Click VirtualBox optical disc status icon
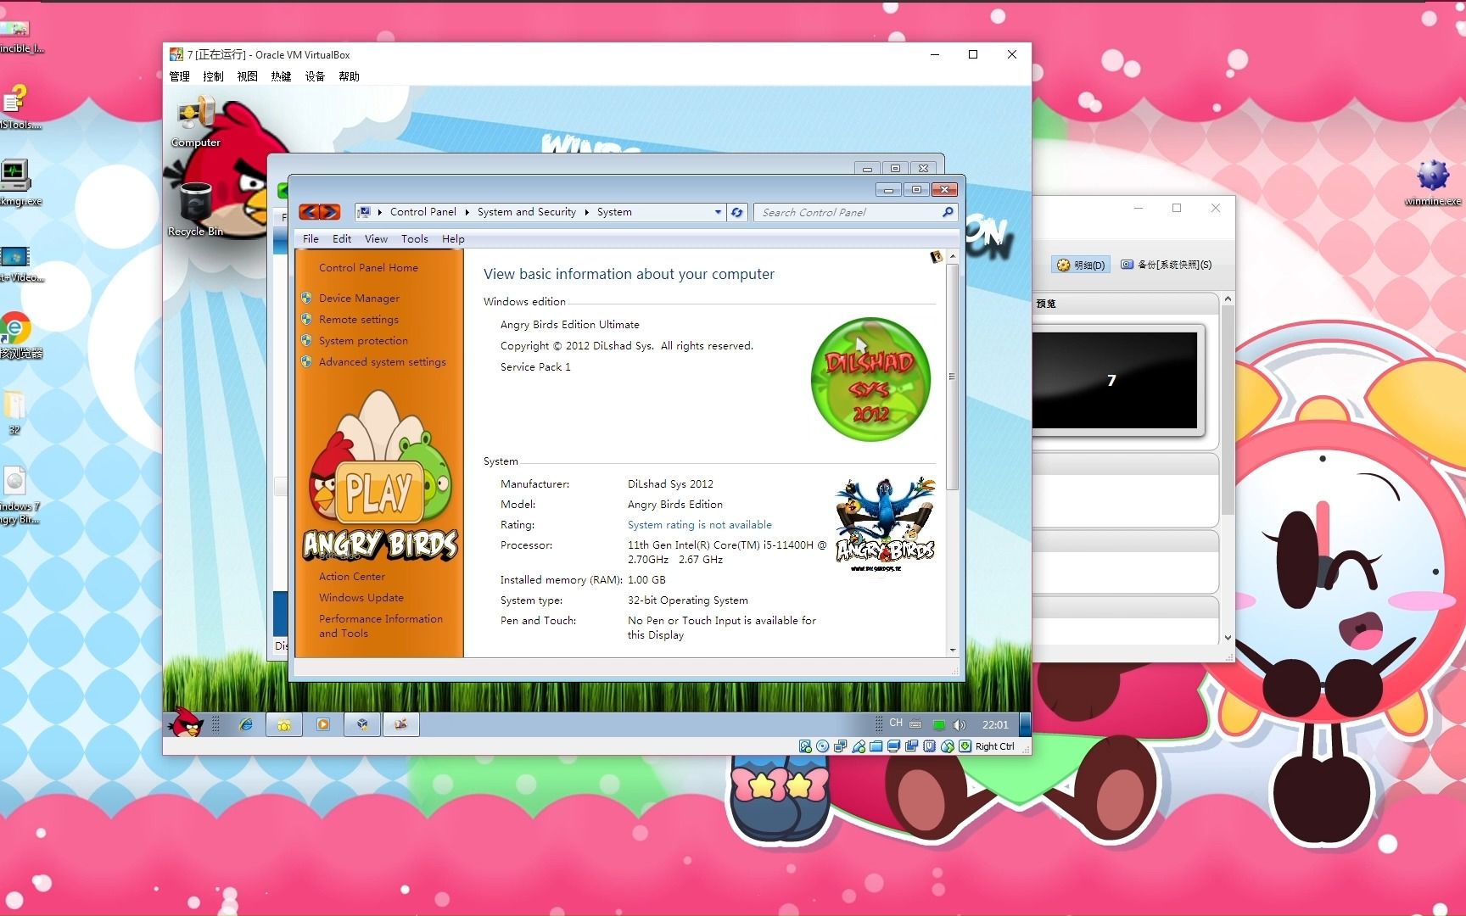Viewport: 1466px width, 916px height. tap(822, 746)
